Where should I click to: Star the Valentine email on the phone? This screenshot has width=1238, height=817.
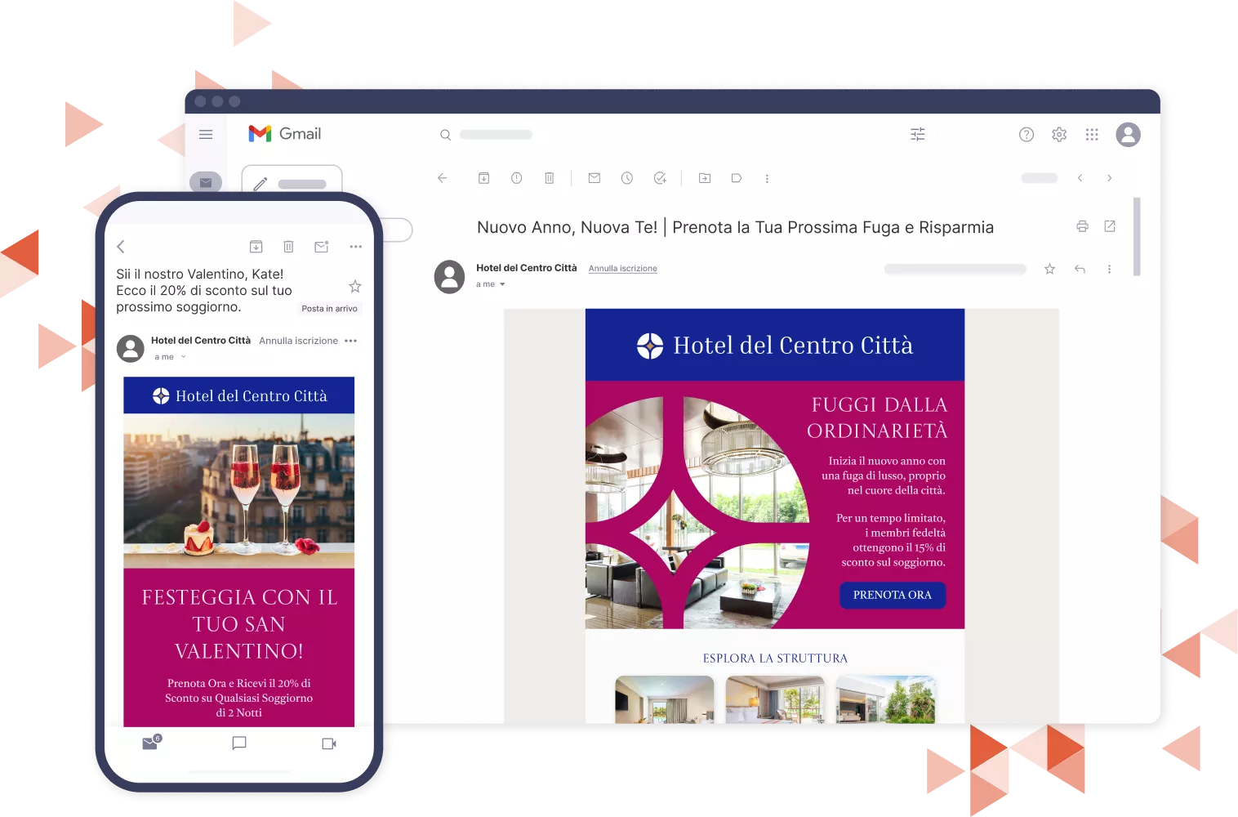coord(354,286)
